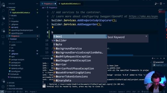Expand the OUTLINE section

(11, 83)
